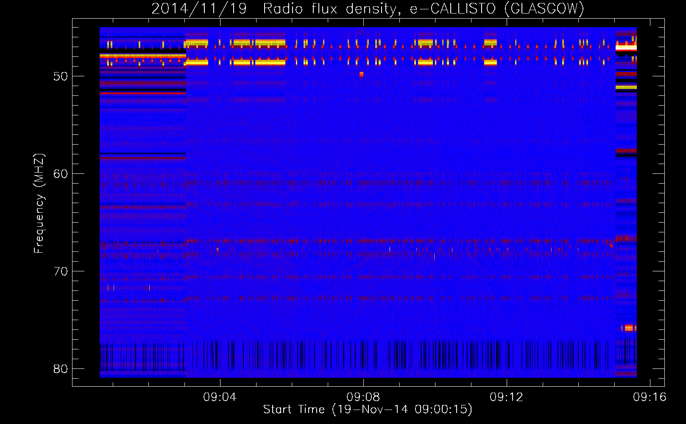Click the 'Start Time (19-Nov-14 09:00:15)' label

368,410
